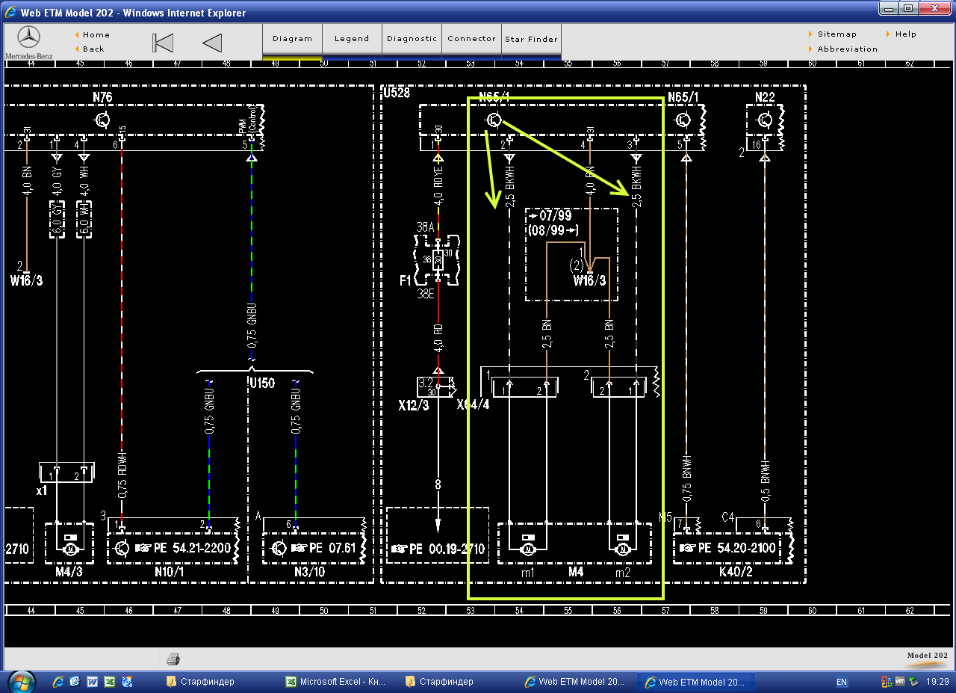The height and width of the screenshot is (693, 956).
Task: Click the taskbar clock showing 19:29
Action: click(937, 682)
